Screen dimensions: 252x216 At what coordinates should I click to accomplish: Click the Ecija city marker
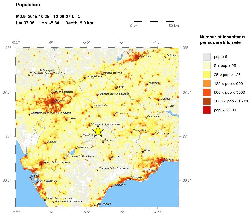pos(116,88)
